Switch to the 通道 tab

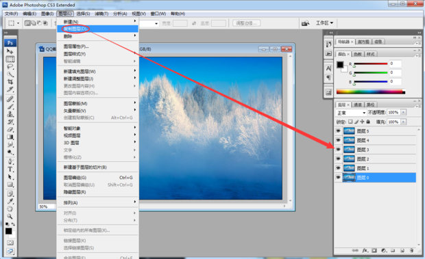(x=358, y=105)
